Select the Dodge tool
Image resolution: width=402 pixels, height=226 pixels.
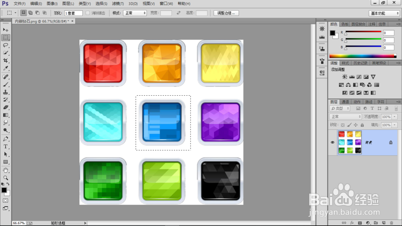[5, 130]
